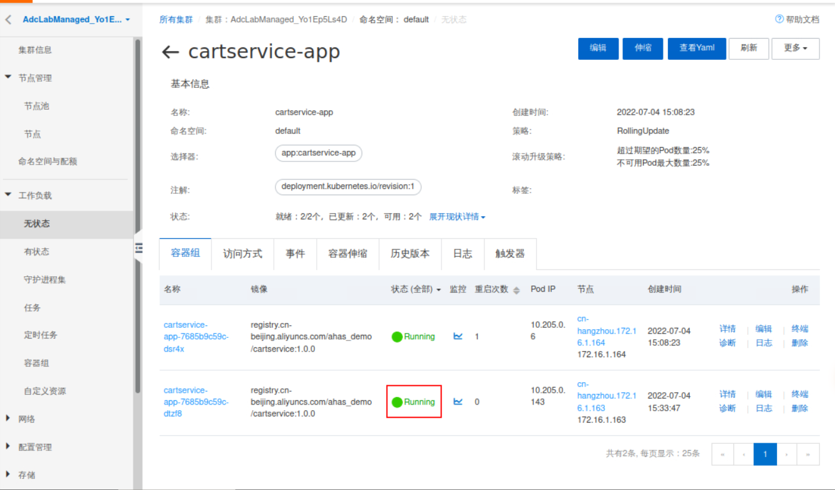Screen dimensions: 835x490
Task: Switch to the 访问方式 tab
Action: [x=243, y=254]
